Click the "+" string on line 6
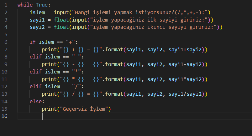 (x=71, y=42)
